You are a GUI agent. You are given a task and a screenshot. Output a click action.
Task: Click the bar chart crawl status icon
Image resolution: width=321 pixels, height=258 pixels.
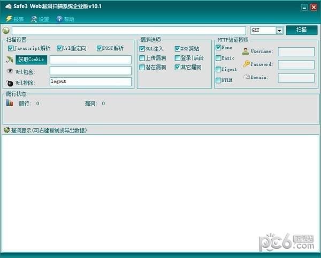[x=10, y=102]
